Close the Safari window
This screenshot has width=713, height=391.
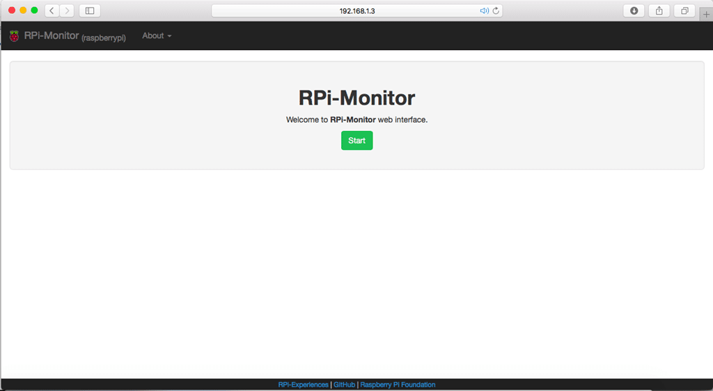point(12,10)
